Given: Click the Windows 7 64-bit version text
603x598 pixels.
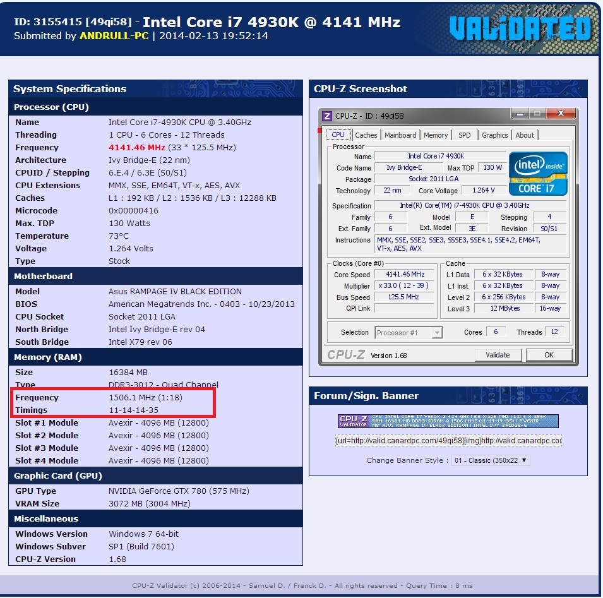Looking at the screenshot, I should [x=143, y=534].
